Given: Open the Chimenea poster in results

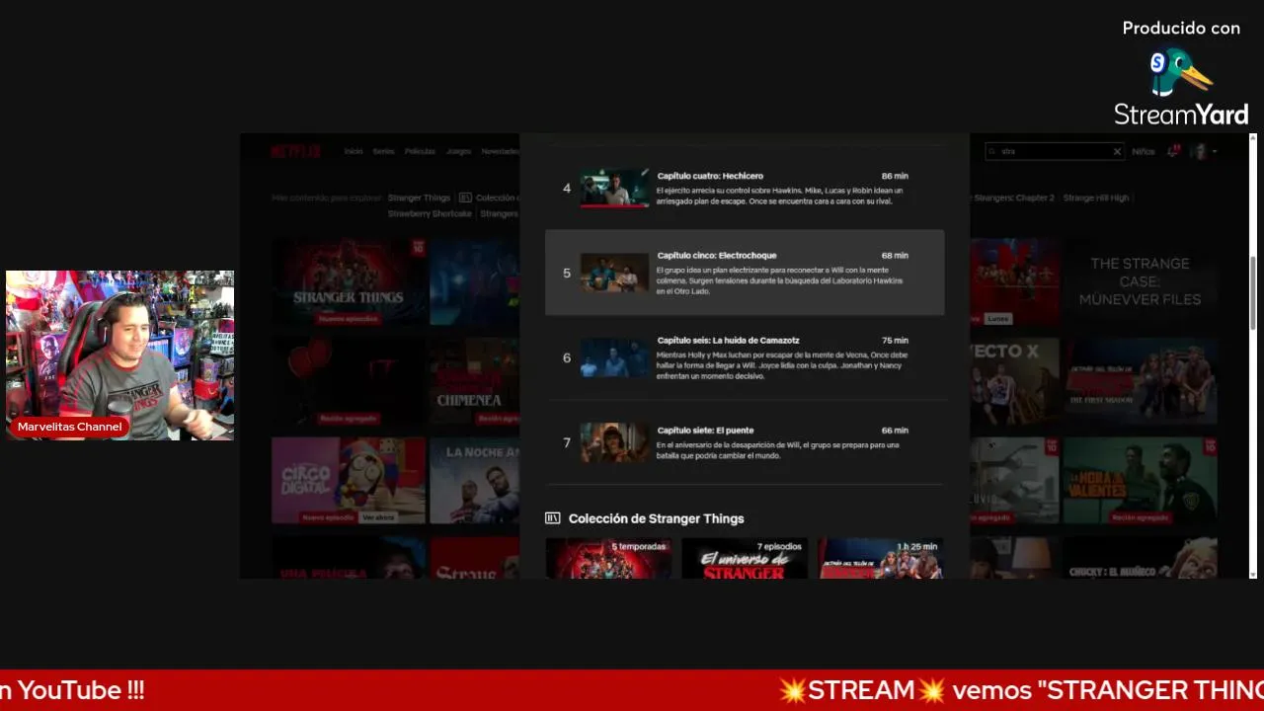Looking at the screenshot, I should click(x=476, y=381).
